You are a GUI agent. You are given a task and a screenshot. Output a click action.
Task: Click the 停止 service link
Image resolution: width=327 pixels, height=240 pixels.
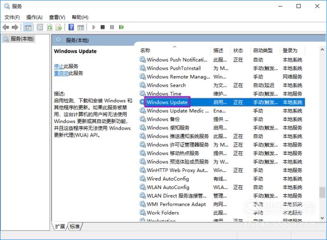click(x=59, y=66)
